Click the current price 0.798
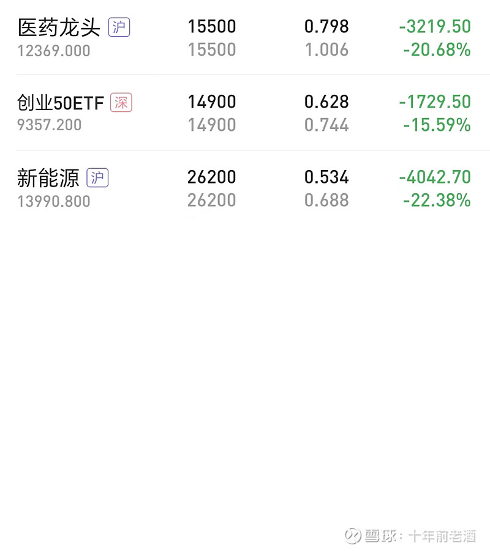 click(x=326, y=27)
